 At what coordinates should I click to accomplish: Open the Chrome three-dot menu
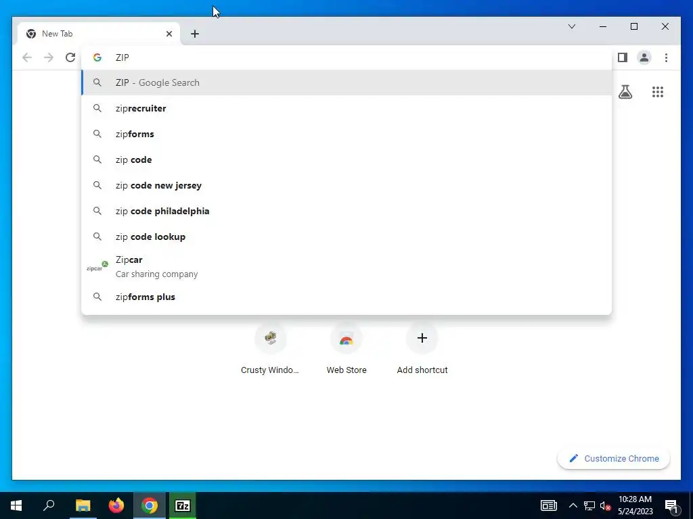coord(666,57)
